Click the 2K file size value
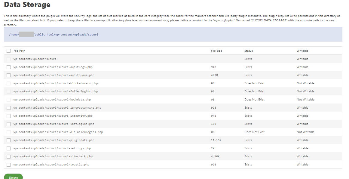The height and width of the screenshot is (179, 349). tap(213, 148)
